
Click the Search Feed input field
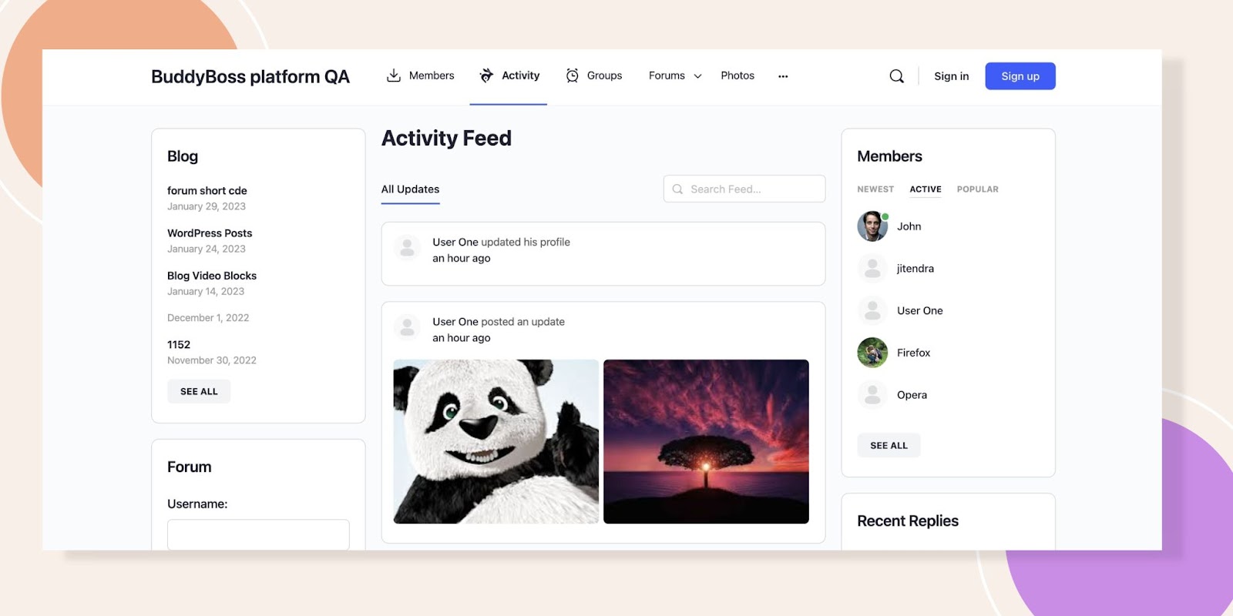click(x=744, y=189)
